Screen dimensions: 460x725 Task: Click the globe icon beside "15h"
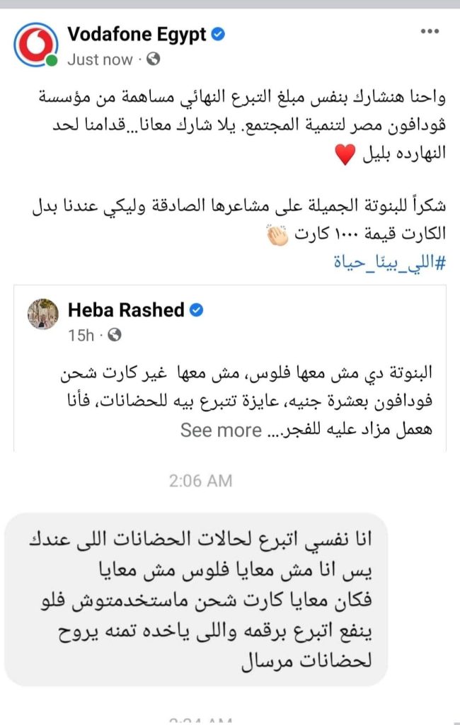[115, 334]
